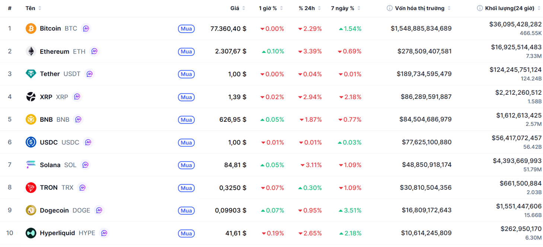The width and height of the screenshot is (543, 247).
Task: Click the purple badge icon next to ETH
Action: [x=94, y=51]
